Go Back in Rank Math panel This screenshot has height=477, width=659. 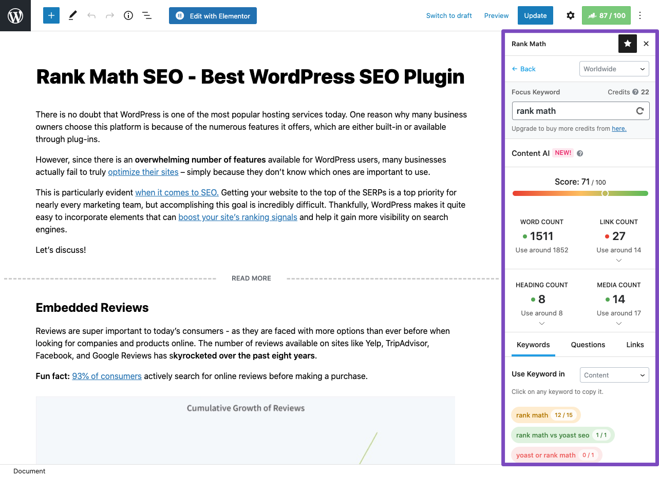tap(524, 69)
